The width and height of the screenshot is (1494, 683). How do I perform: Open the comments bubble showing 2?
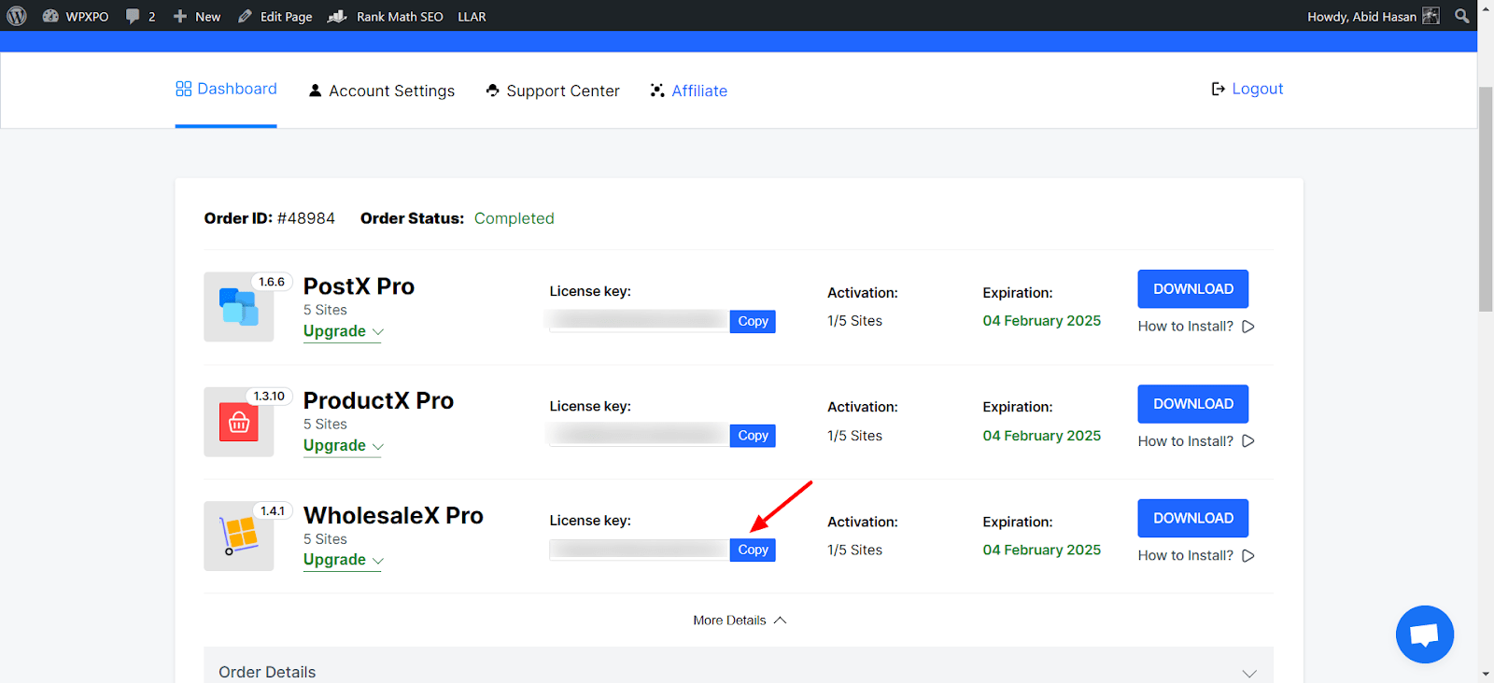coord(140,16)
